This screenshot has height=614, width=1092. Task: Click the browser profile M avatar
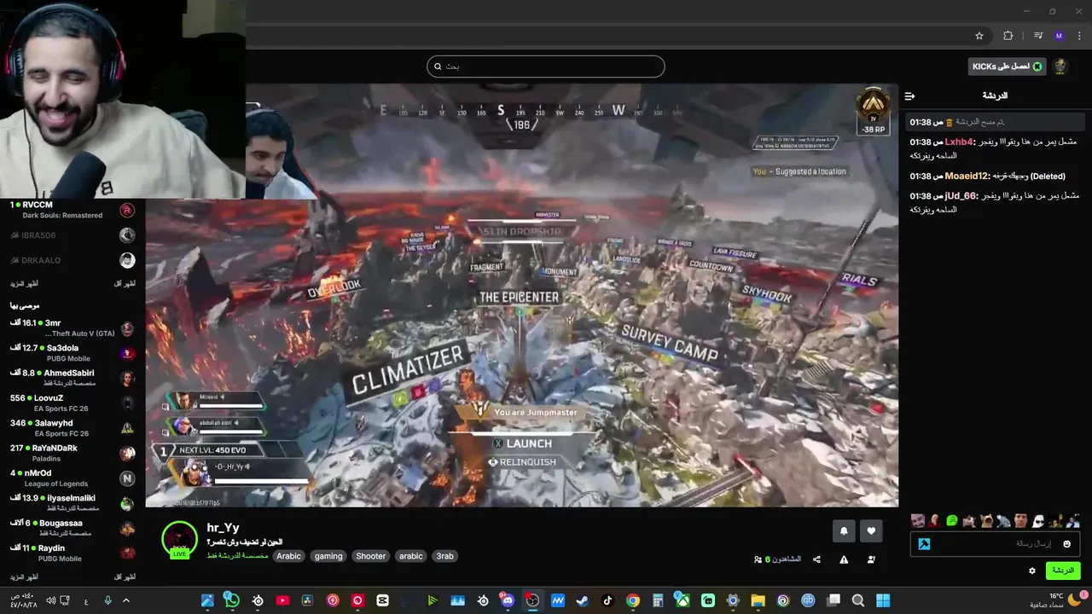(1059, 36)
